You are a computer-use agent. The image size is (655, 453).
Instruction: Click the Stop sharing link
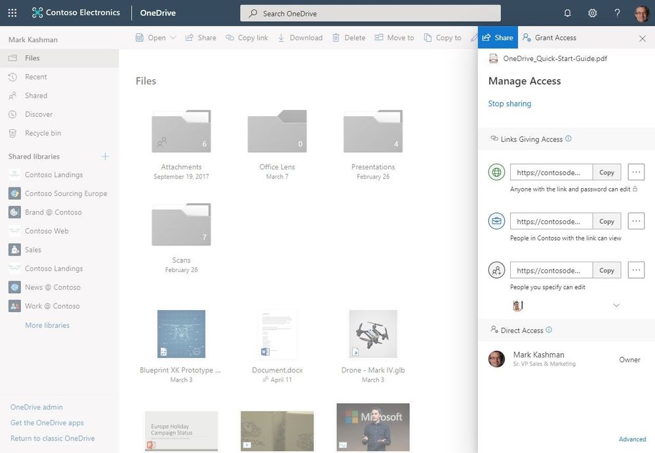point(509,104)
